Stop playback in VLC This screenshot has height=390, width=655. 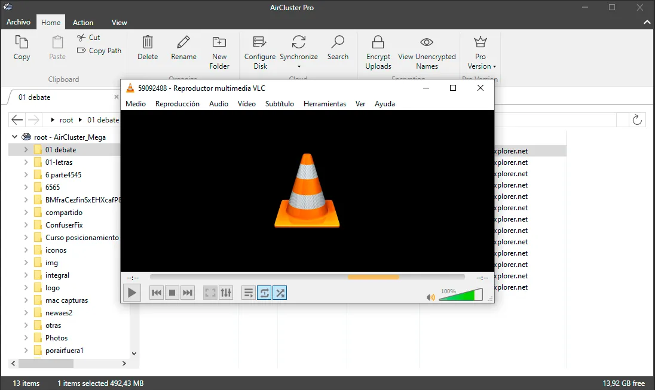(172, 293)
